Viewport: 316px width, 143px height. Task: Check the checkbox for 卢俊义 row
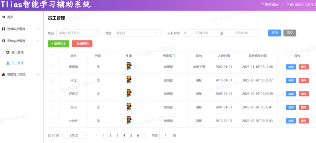tap(52, 94)
